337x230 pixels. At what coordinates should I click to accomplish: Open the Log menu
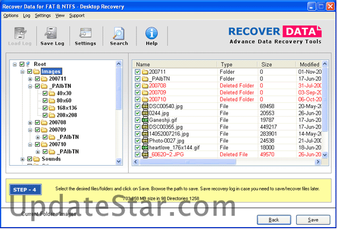[27, 15]
